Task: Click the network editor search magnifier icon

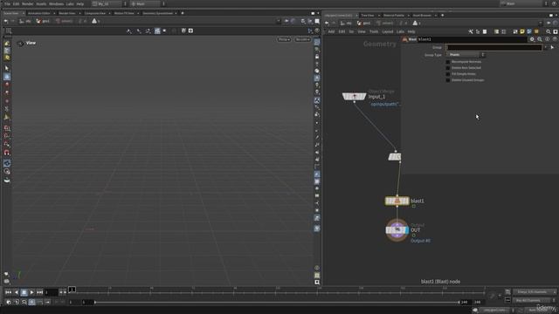Action: coord(549,31)
